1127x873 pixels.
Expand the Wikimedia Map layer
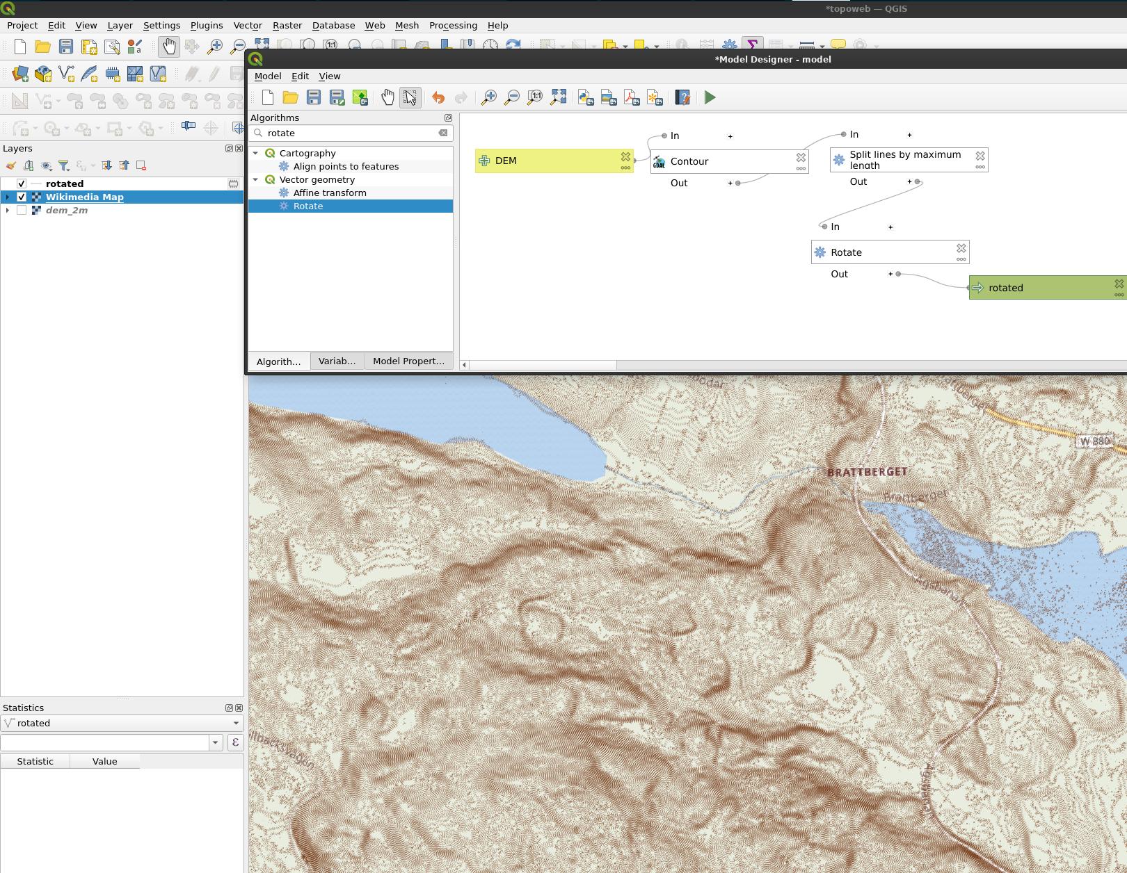(8, 197)
